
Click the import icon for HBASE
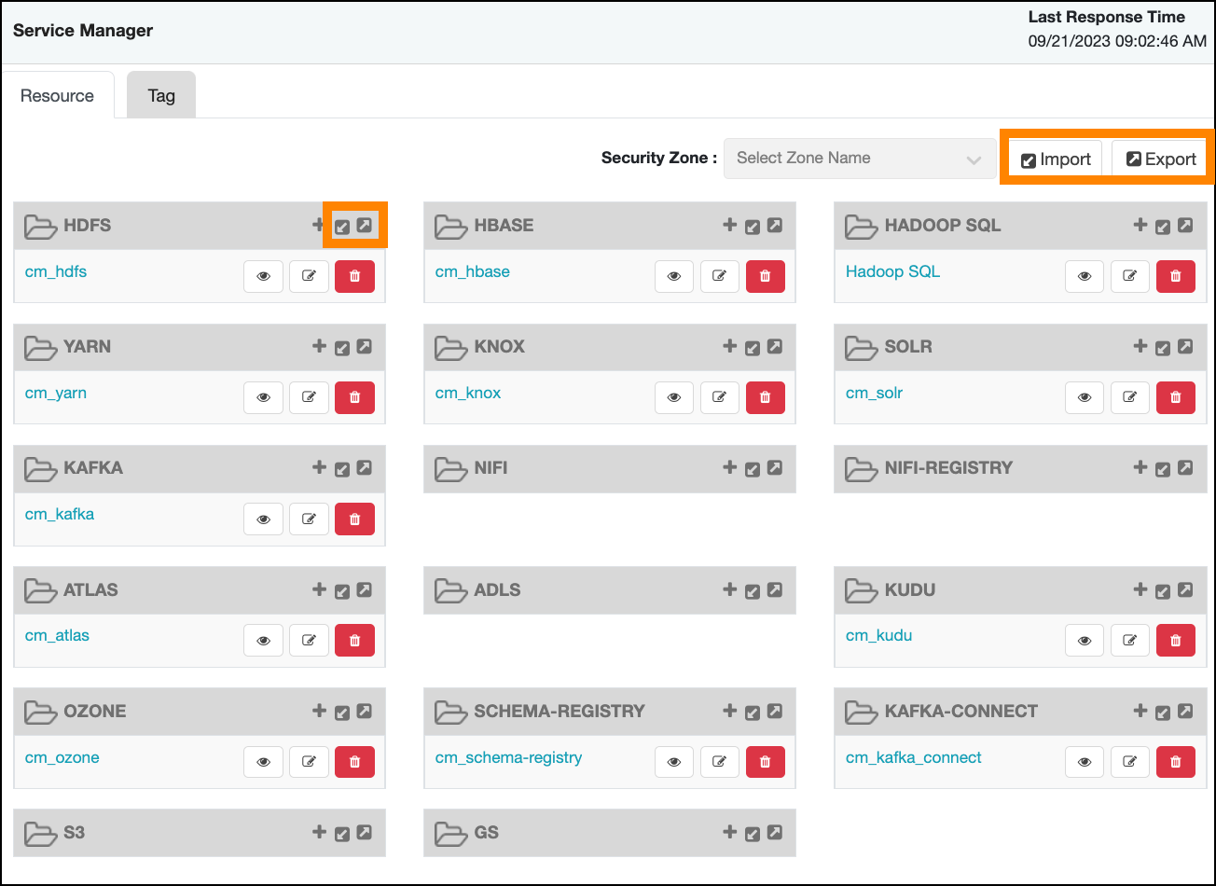point(753,226)
